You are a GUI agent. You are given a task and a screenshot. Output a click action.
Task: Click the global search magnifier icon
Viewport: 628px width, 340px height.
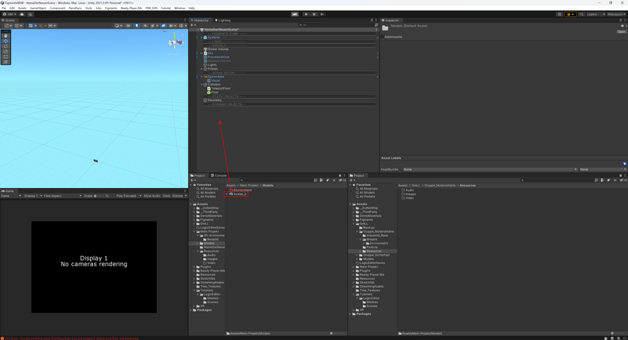[x=581, y=14]
